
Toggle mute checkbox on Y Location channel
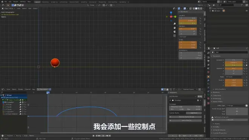click(x=23, y=112)
